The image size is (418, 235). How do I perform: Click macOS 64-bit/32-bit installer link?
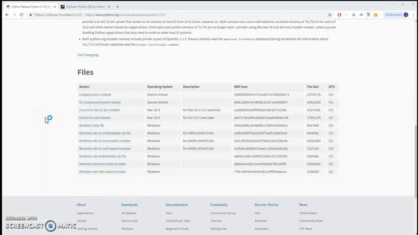point(99,110)
